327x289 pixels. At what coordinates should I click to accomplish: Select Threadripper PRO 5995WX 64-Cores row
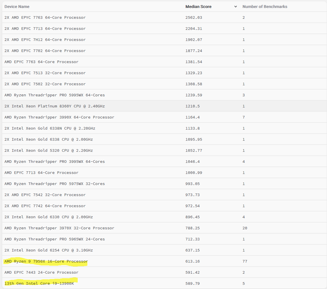click(x=164, y=95)
